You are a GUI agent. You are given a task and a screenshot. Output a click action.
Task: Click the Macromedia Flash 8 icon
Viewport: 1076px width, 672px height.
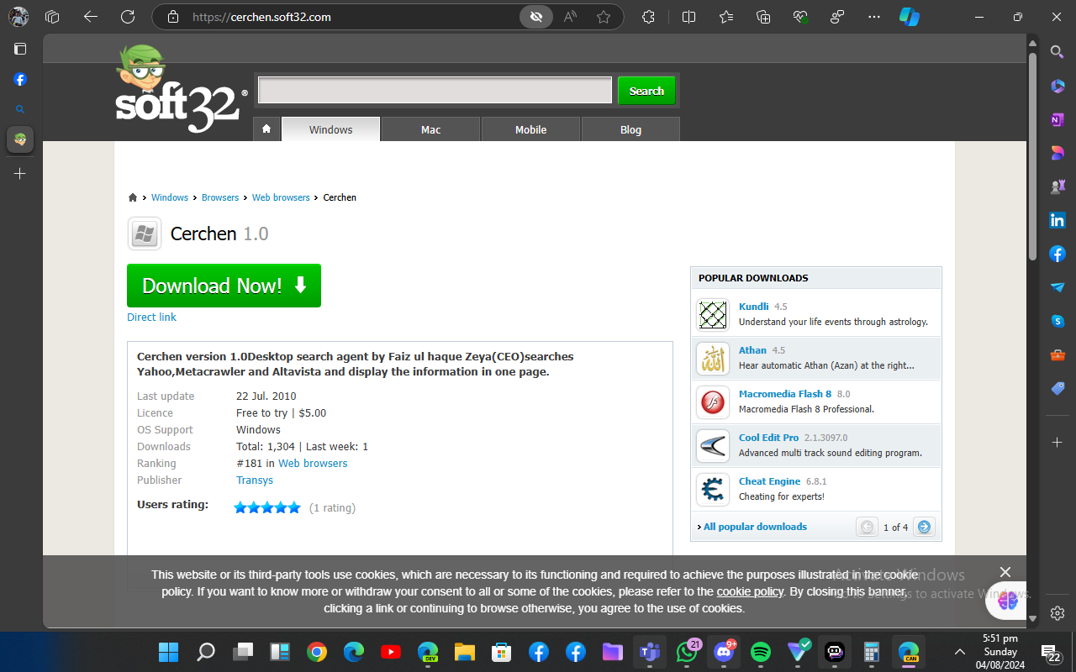coord(713,402)
